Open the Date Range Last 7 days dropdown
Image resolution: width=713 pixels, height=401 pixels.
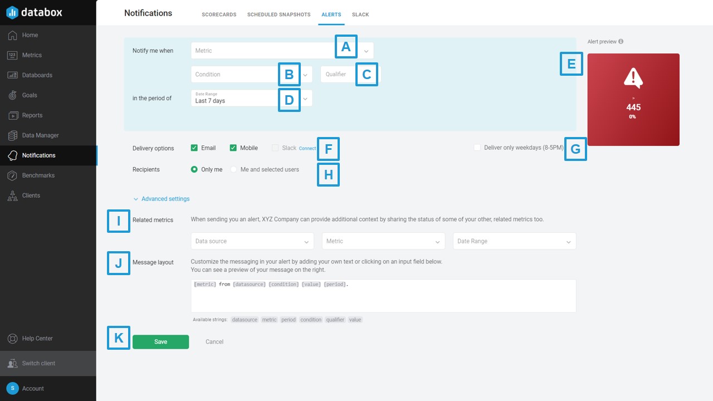coord(251,98)
